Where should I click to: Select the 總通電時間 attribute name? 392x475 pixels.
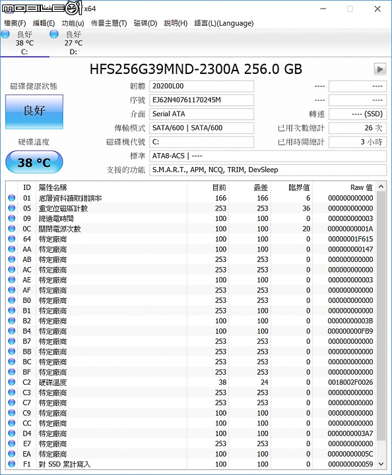point(56,219)
